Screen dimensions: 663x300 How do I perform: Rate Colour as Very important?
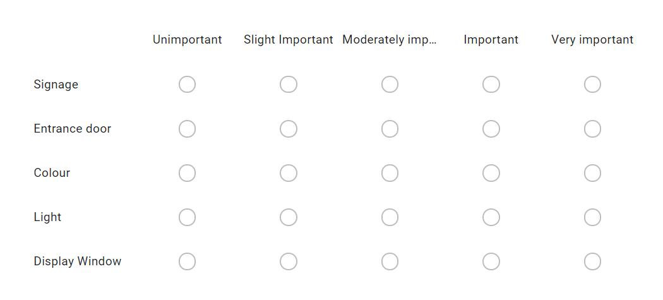[592, 173]
